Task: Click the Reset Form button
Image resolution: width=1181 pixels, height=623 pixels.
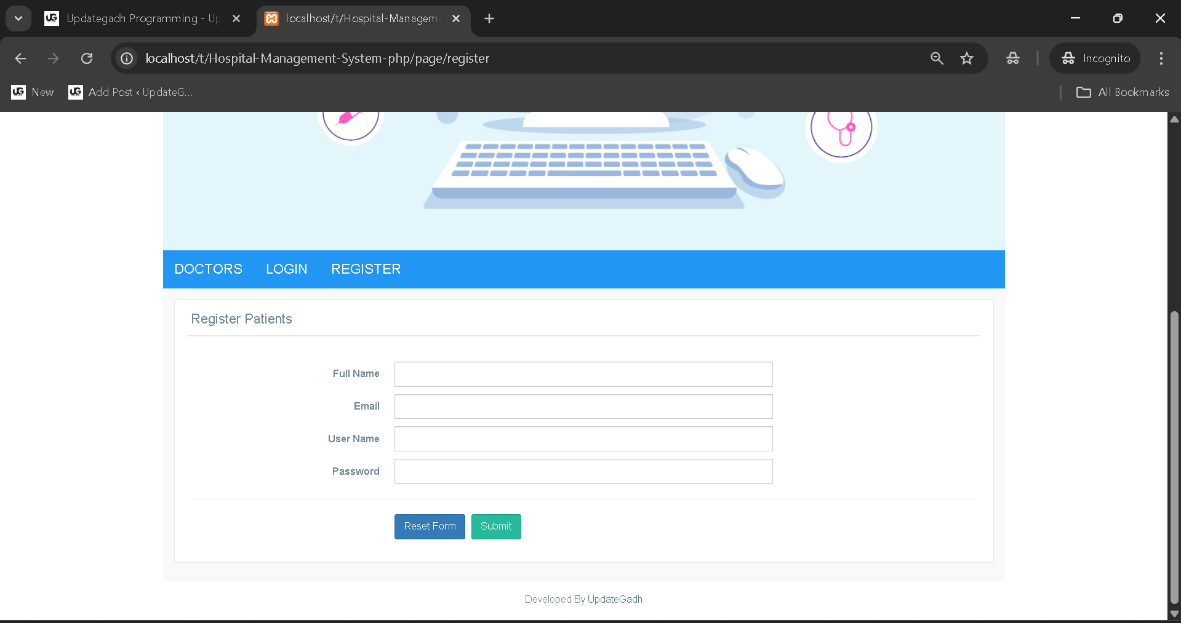Action: (429, 526)
